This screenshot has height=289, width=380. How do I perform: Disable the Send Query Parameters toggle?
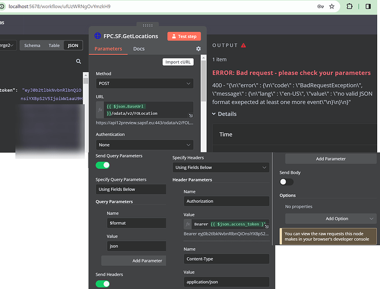tap(103, 165)
